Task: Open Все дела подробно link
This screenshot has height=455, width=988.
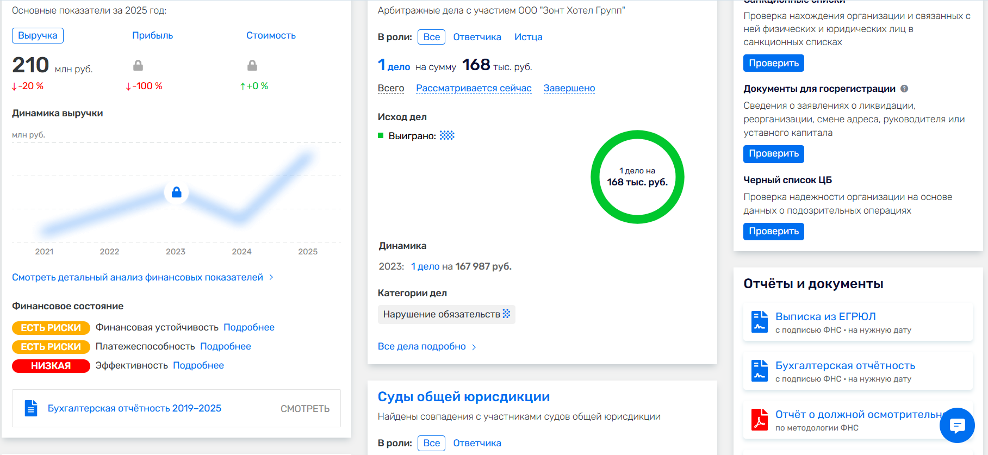Action: pos(422,346)
